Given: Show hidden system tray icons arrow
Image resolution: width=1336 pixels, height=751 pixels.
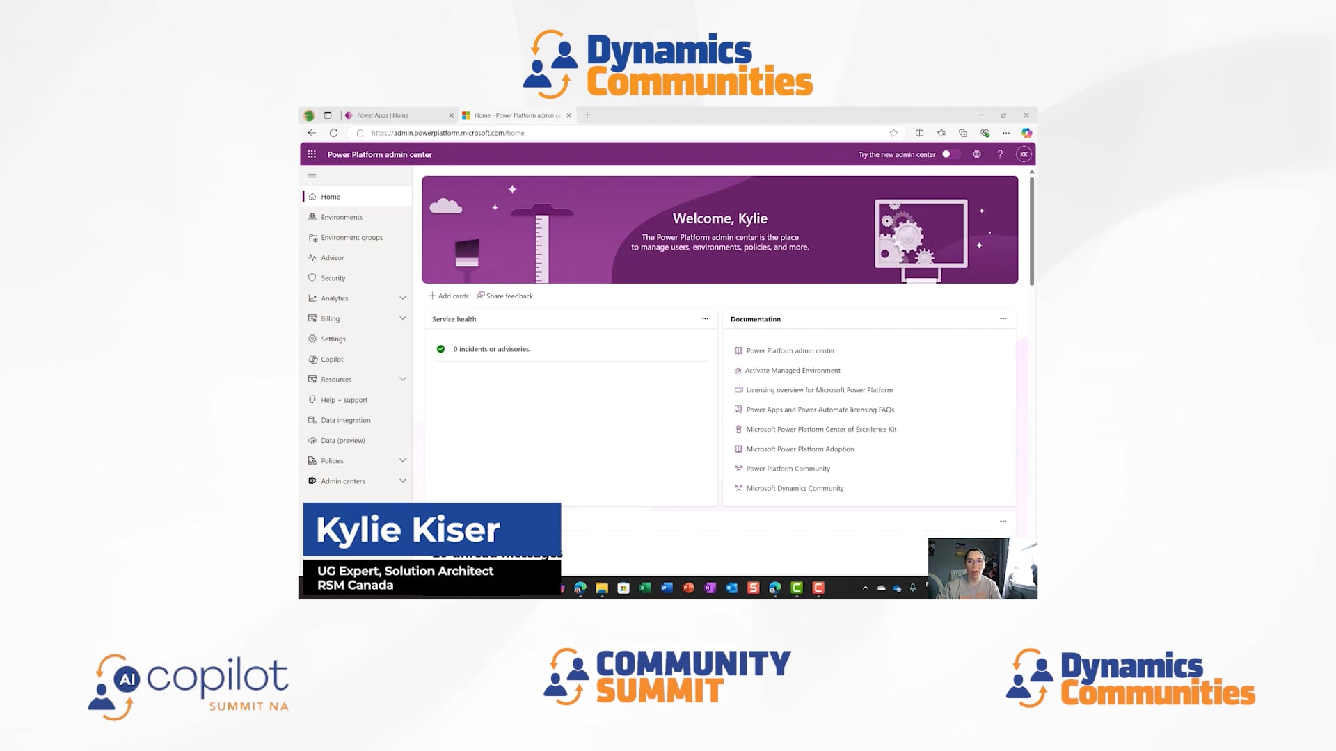Looking at the screenshot, I should 865,588.
